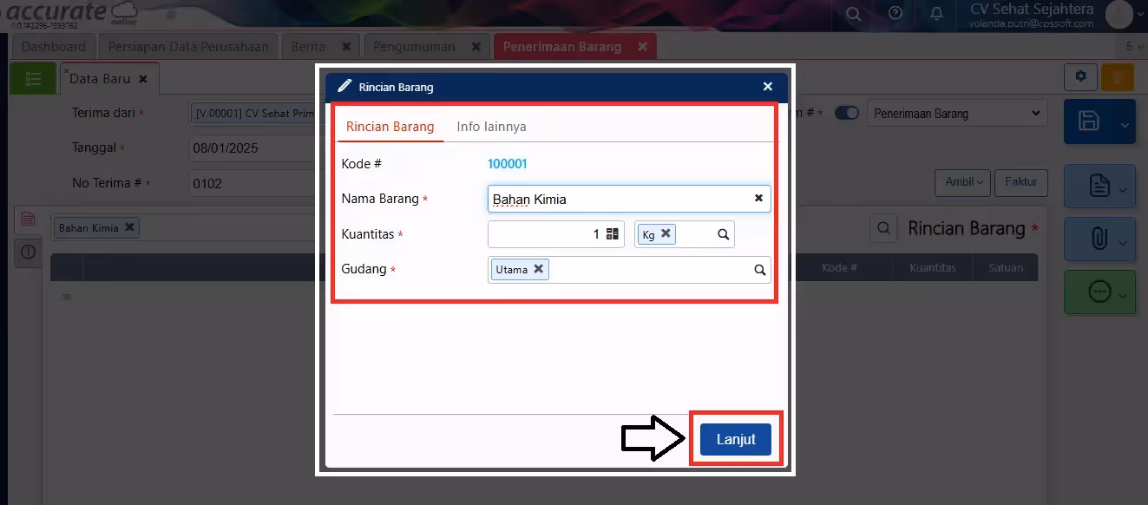1148x505 pixels.
Task: Remove Bahan Kimia tag in search bar
Action: point(129,227)
